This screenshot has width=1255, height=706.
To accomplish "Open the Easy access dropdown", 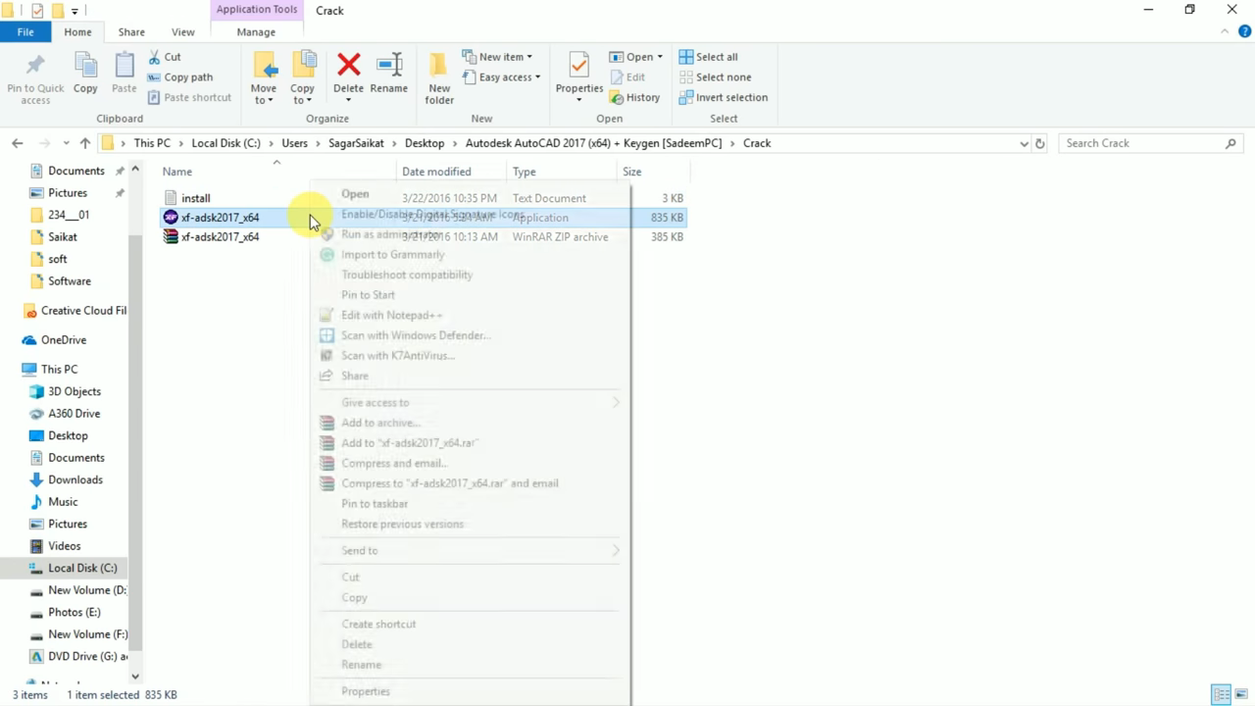I will tap(501, 77).
